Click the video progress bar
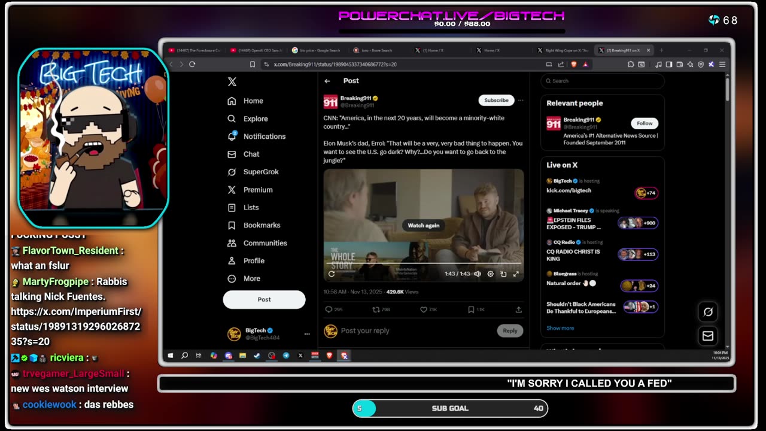The width and height of the screenshot is (766, 431). tap(424, 263)
